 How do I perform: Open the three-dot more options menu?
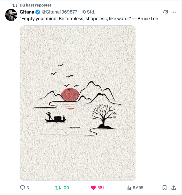pos(174,12)
